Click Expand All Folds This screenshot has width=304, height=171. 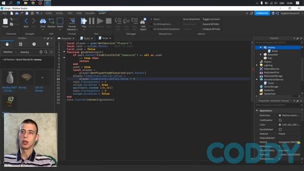tap(211, 24)
